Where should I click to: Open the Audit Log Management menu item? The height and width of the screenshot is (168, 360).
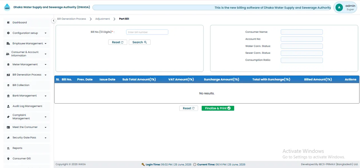pyautogui.click(x=27, y=106)
